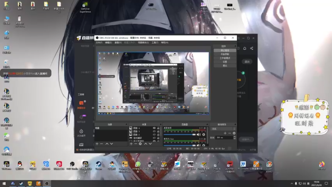Remove the scene transition with the minus icon
The height and width of the screenshot is (187, 332).
pos(229,133)
